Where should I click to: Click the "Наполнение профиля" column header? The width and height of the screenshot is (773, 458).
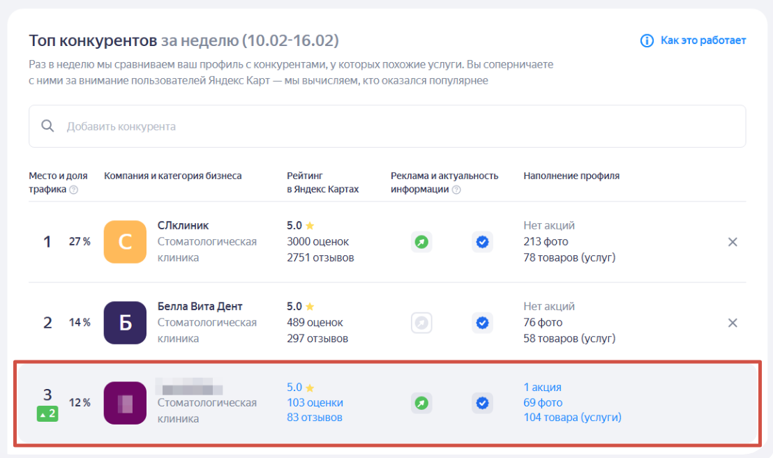click(571, 176)
